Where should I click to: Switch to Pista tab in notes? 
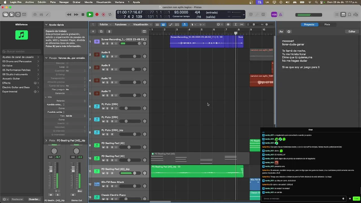pyautogui.click(x=327, y=25)
